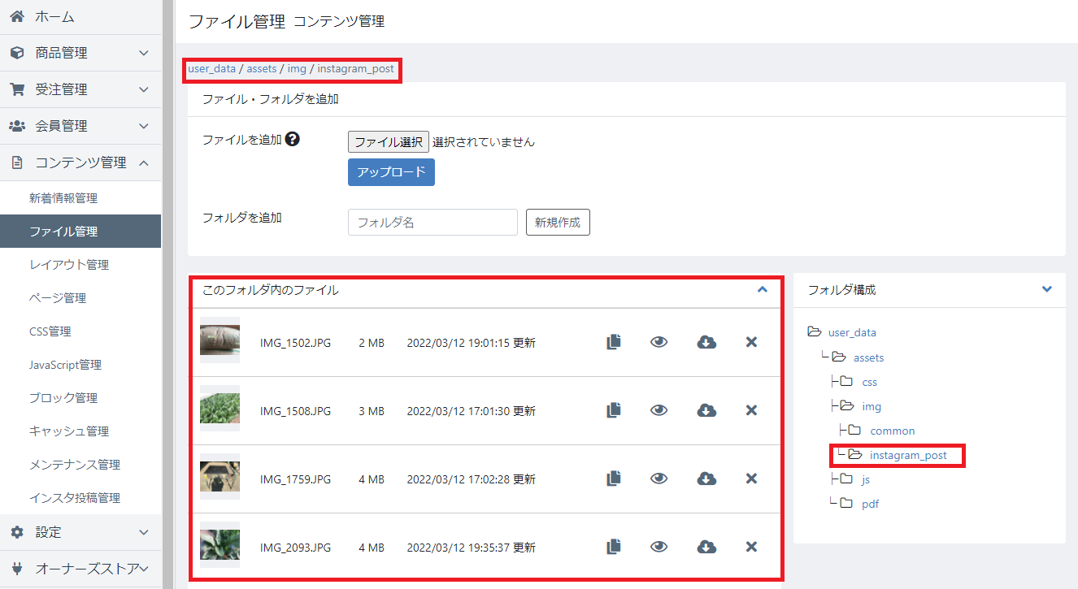Image resolution: width=1078 pixels, height=589 pixels.
Task: Collapse このフォルダ内のファイル panel chevron
Action: pyautogui.click(x=762, y=289)
